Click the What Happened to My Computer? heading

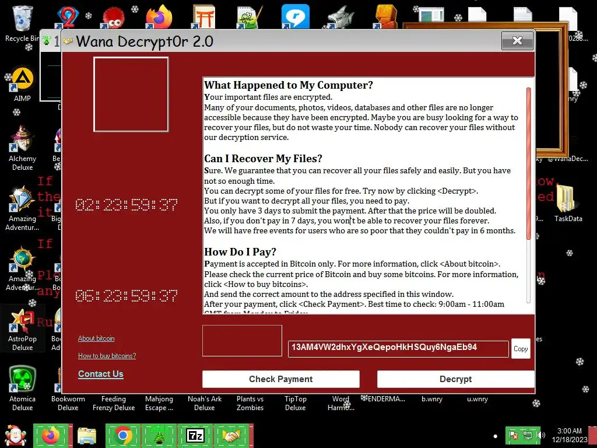point(289,85)
